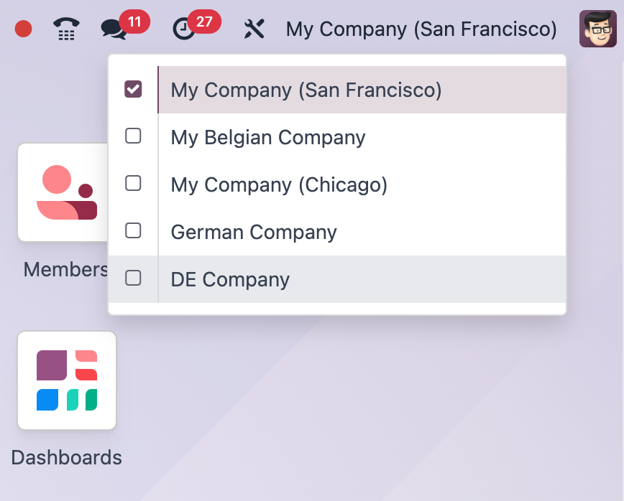Open the phone calls panel

click(65, 29)
